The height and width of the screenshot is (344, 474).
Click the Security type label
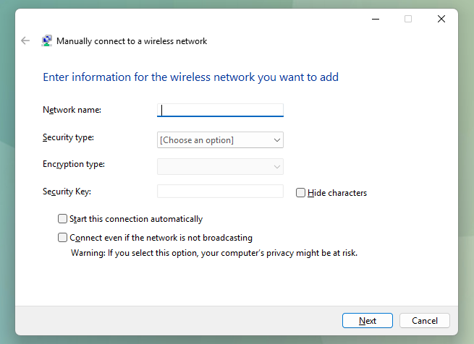click(x=69, y=137)
